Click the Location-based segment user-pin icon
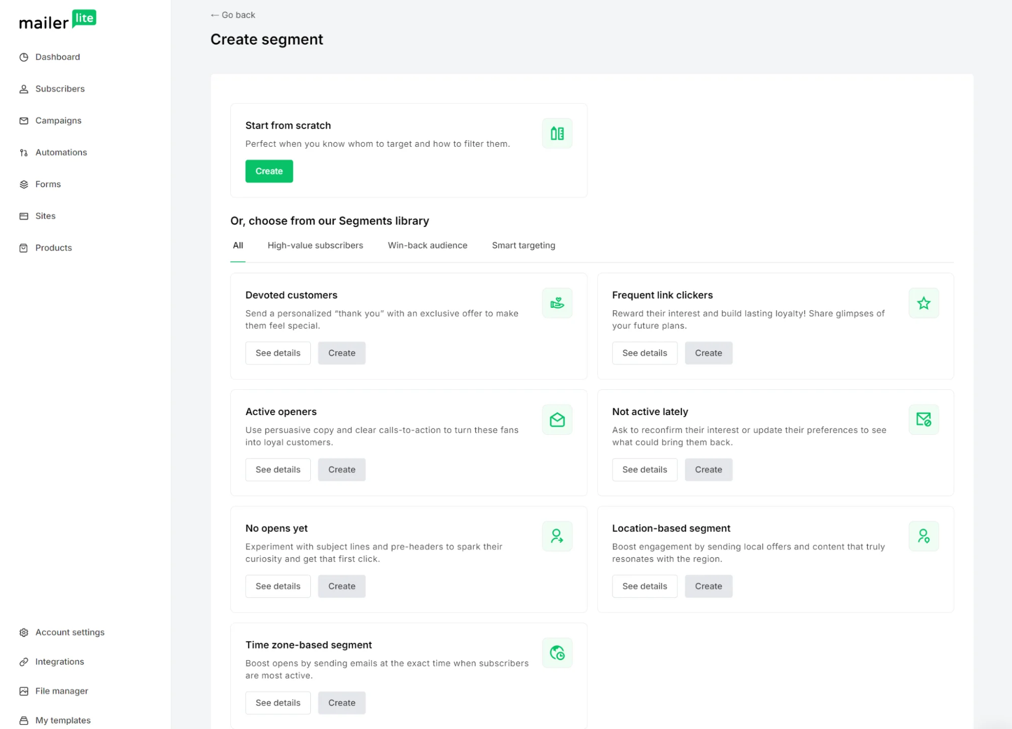1012x729 pixels. (923, 536)
